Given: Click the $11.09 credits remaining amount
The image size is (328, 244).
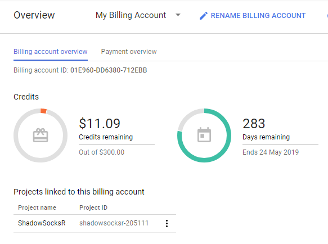Looking at the screenshot, I should click(100, 123).
